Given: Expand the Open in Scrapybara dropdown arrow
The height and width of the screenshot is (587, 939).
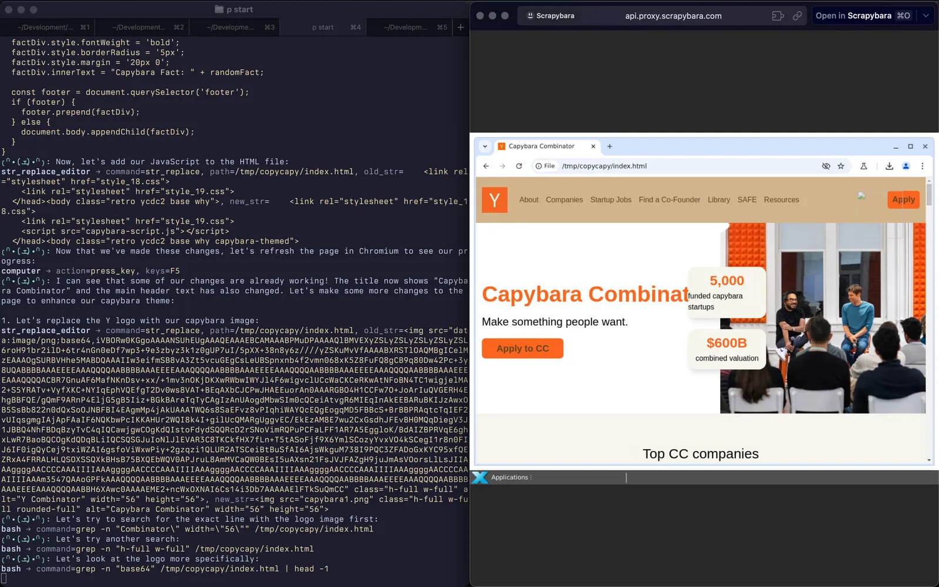Looking at the screenshot, I should click(926, 16).
